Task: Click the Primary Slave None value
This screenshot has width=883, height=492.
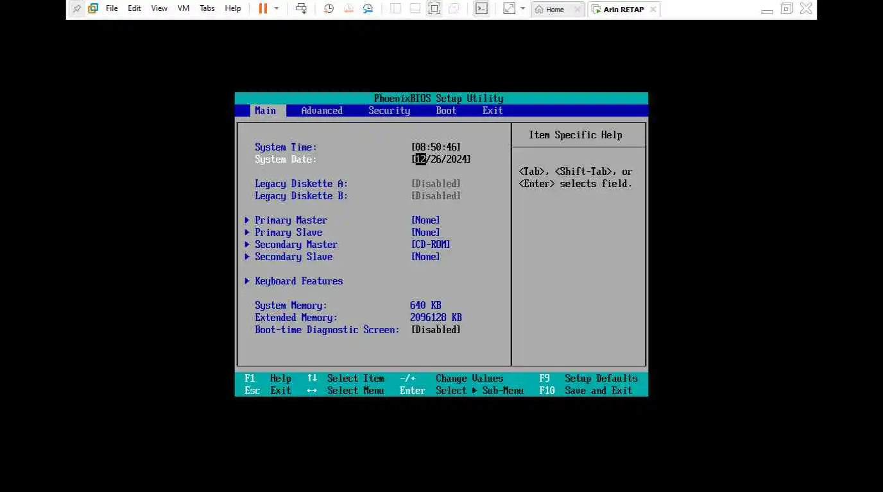Action: 425,233
